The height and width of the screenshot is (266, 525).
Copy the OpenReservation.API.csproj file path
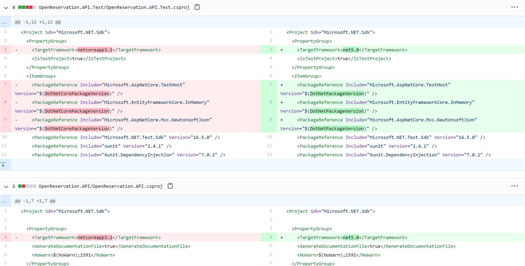coord(170,186)
